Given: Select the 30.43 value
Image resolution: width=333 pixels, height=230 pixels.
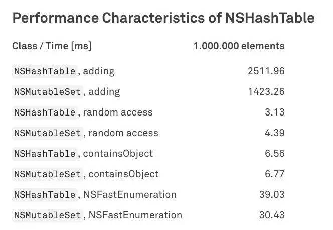Looking at the screenshot, I should tap(271, 215).
